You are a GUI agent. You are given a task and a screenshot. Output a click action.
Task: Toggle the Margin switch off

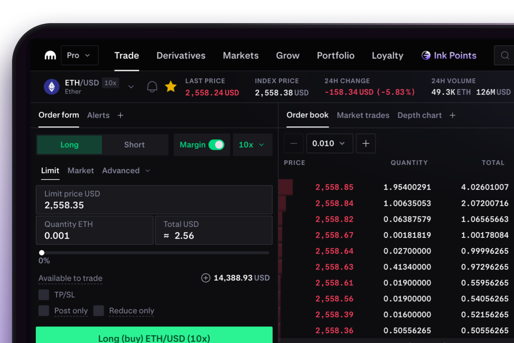point(216,145)
